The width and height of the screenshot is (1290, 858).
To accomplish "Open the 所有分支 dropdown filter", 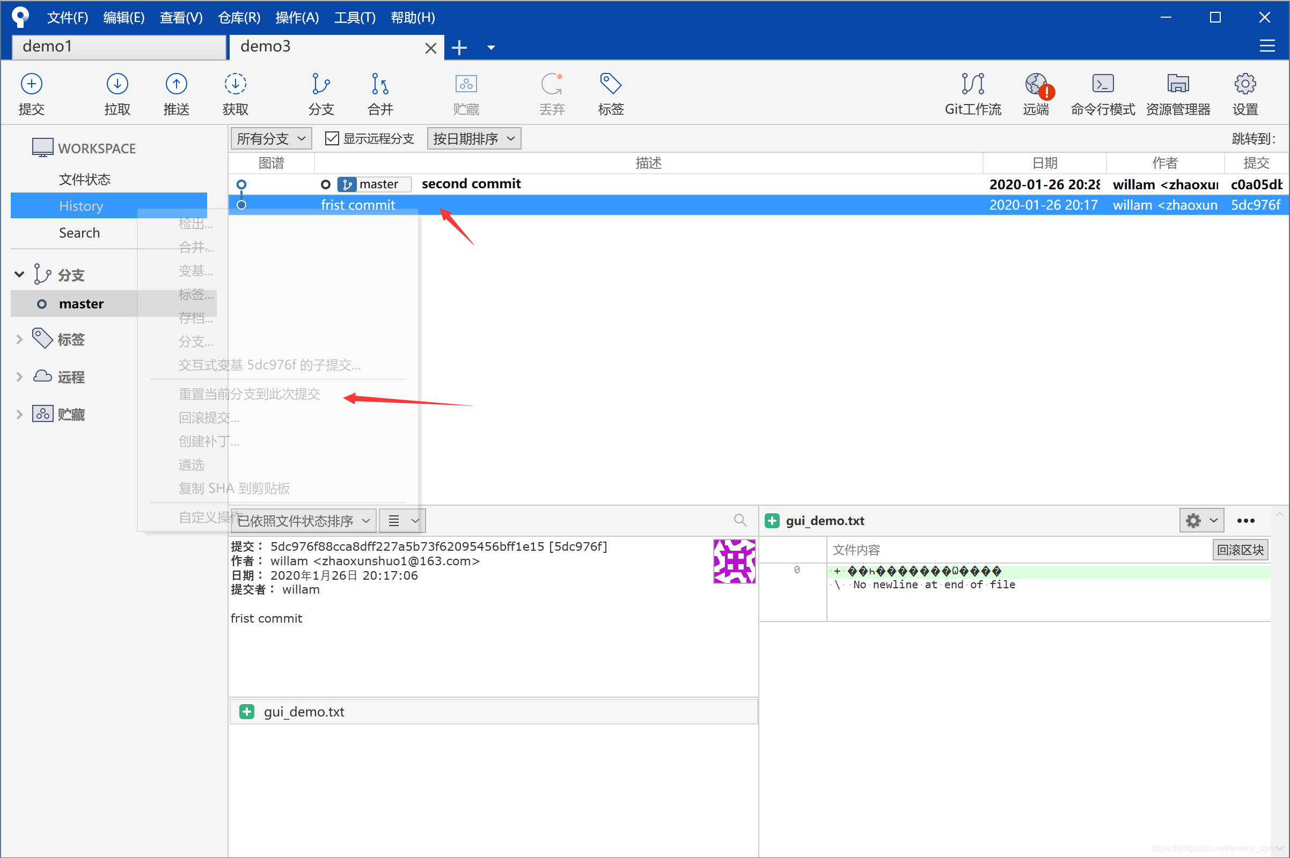I will pos(271,138).
